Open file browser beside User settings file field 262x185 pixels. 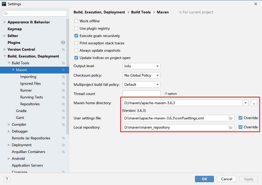click(231, 118)
